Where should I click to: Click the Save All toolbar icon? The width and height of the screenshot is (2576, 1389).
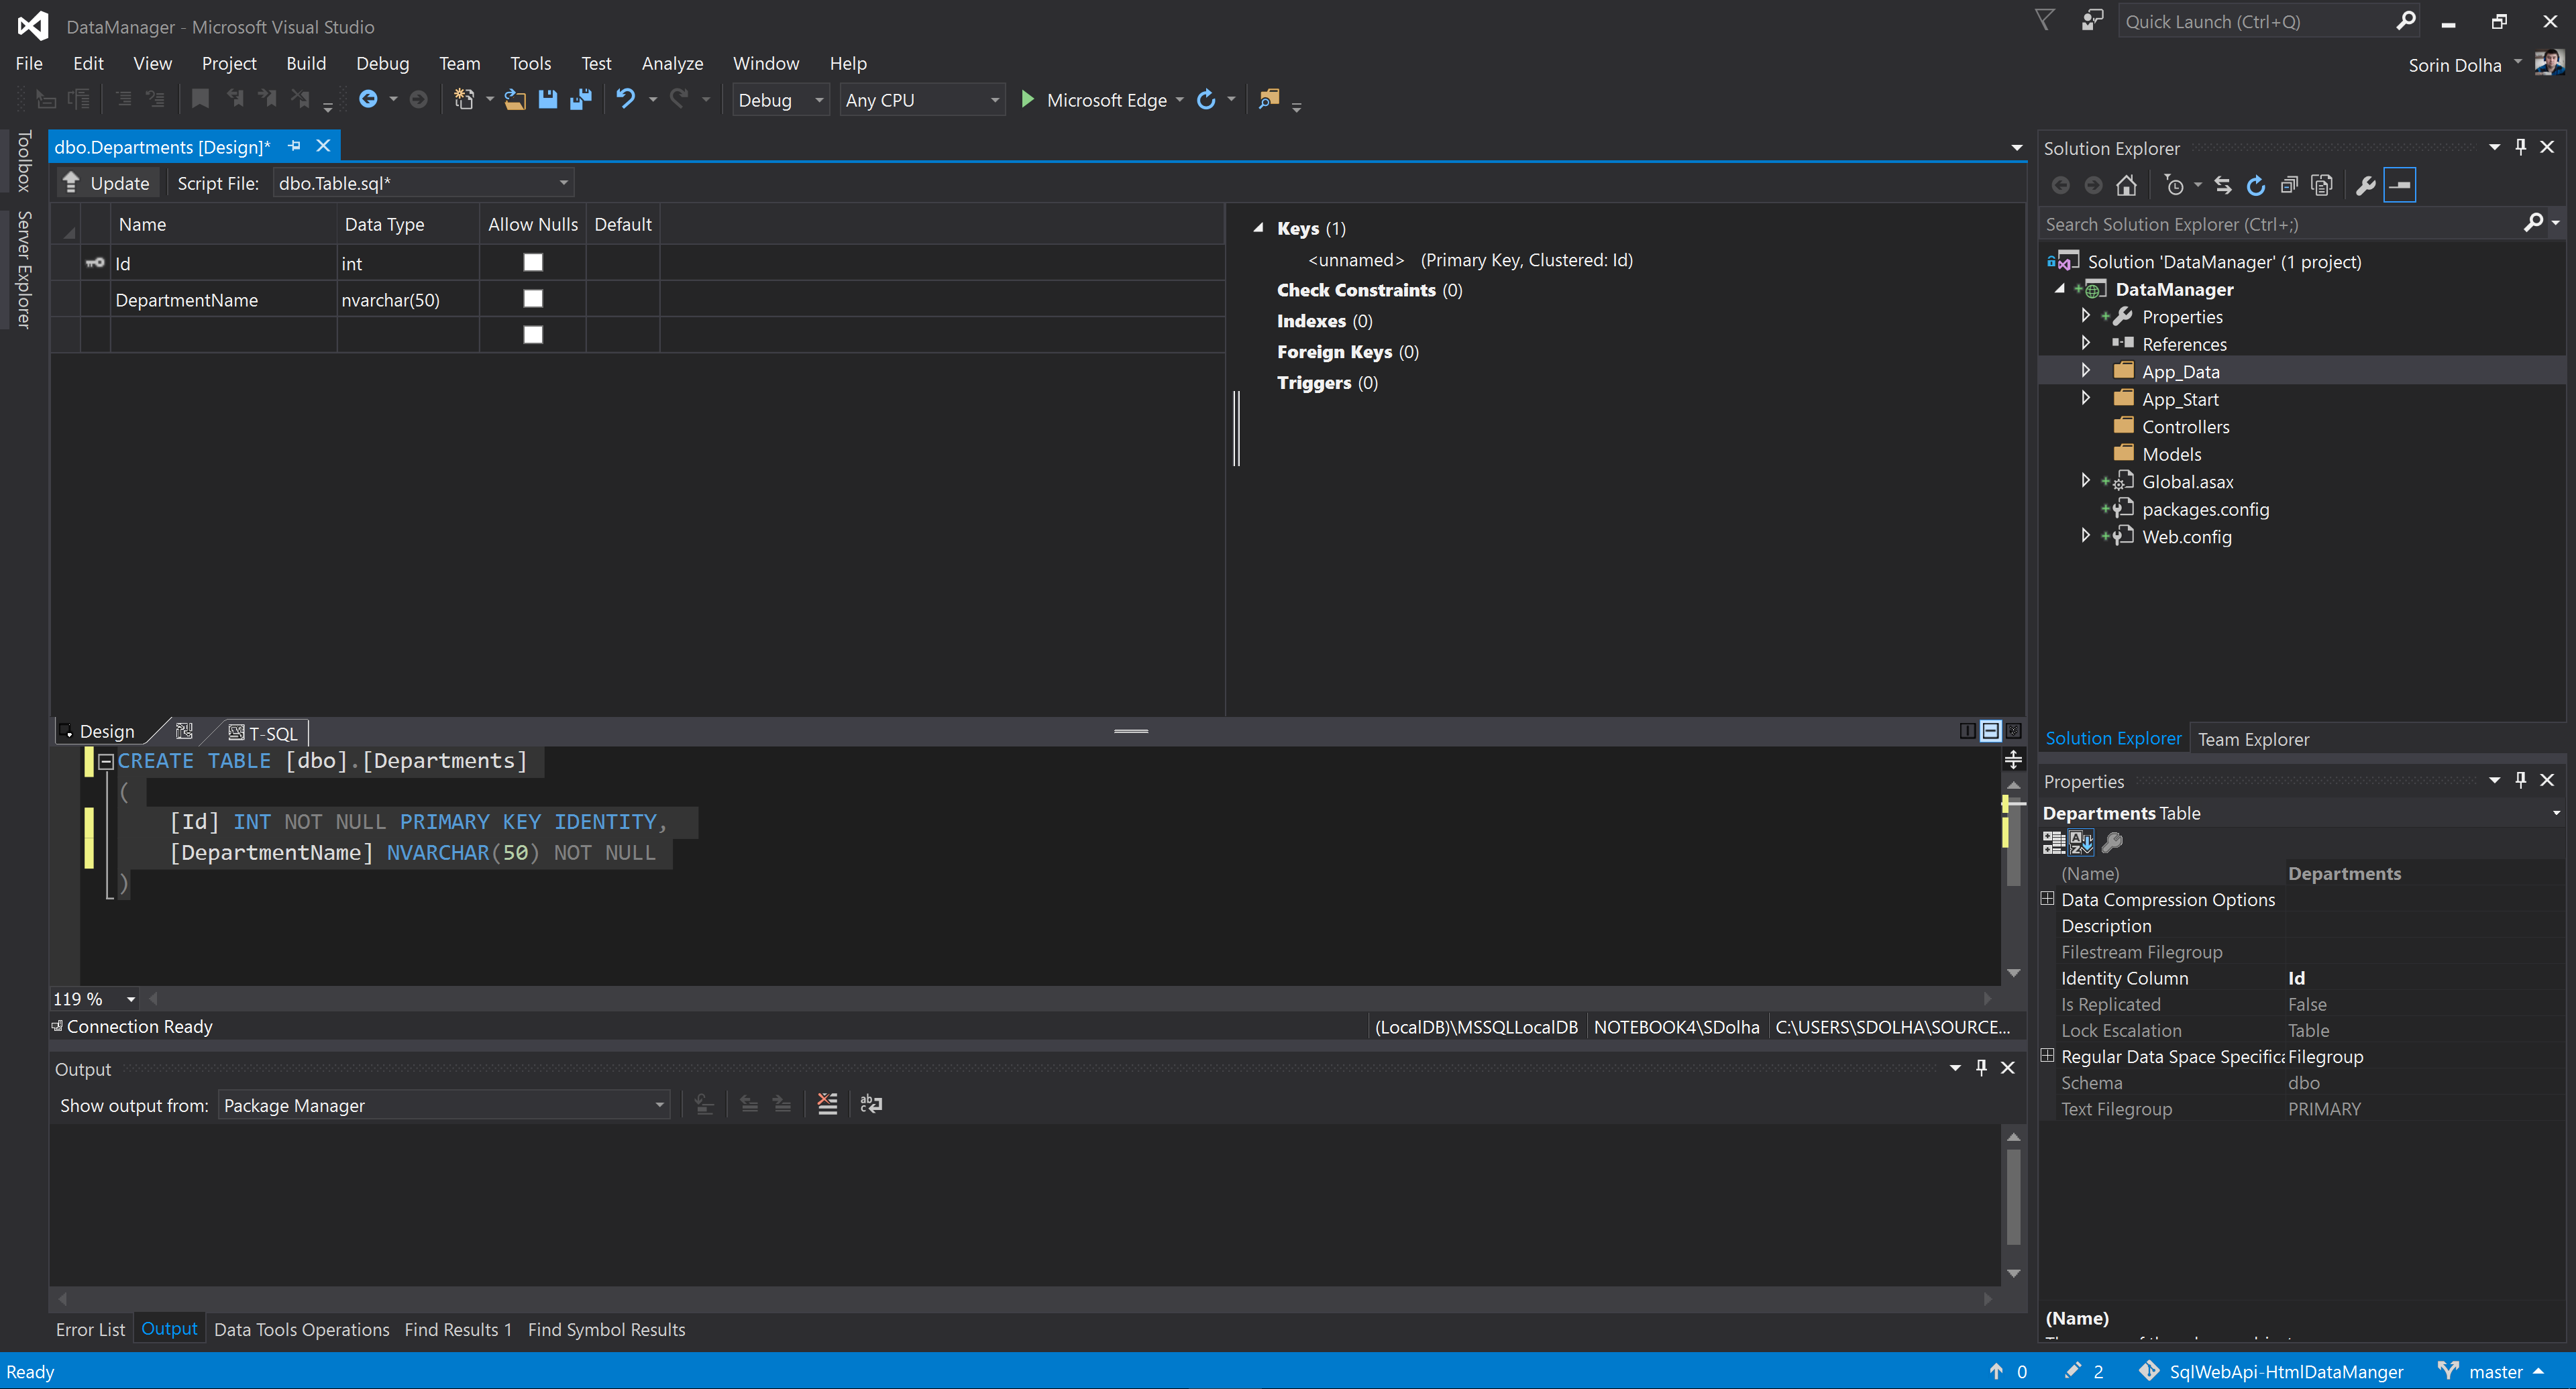580,99
